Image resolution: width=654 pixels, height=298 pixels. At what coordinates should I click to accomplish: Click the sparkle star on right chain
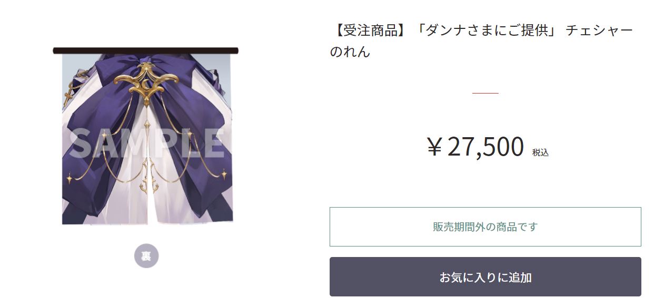coord(224,173)
